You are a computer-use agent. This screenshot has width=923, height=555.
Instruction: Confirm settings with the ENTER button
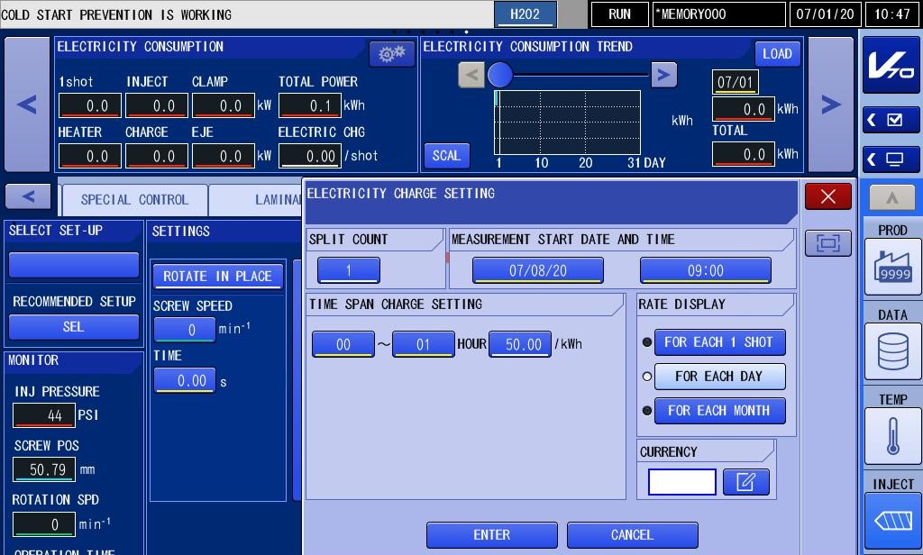[491, 535]
